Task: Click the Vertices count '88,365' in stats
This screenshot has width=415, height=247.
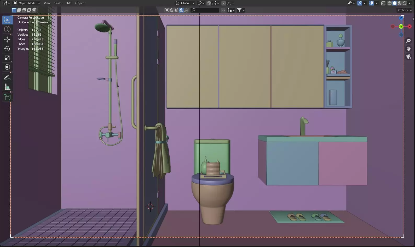Action: tap(37, 35)
